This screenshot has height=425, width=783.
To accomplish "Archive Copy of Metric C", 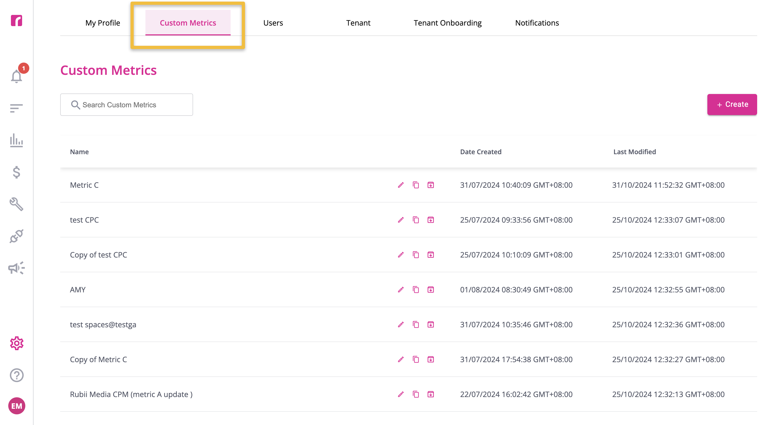I will tap(431, 360).
